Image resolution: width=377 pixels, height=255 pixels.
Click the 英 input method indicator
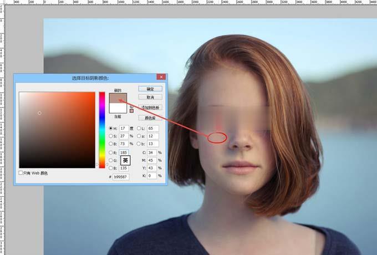coord(125,161)
